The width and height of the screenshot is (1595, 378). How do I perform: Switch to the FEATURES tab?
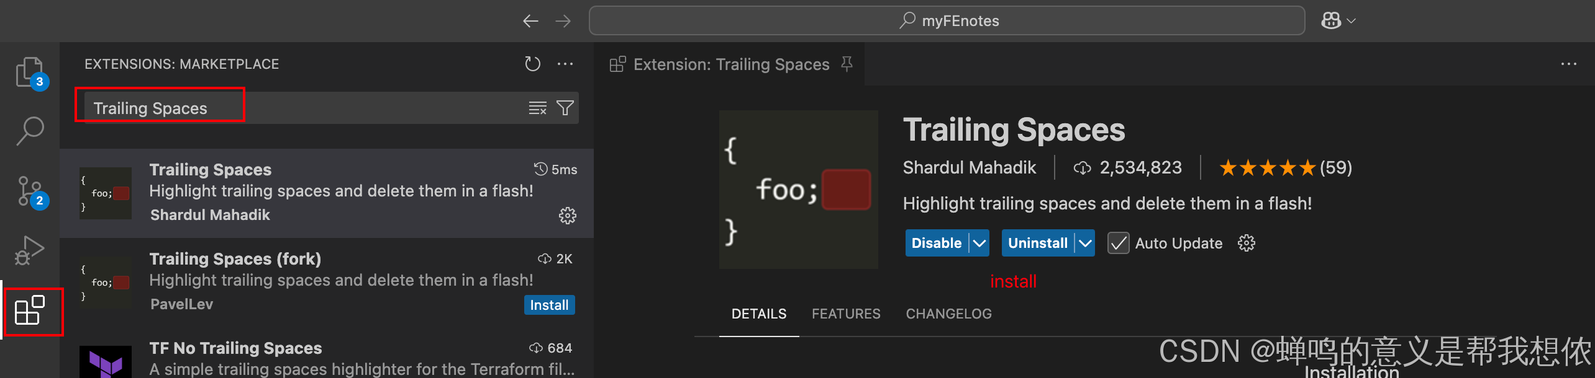click(x=846, y=314)
